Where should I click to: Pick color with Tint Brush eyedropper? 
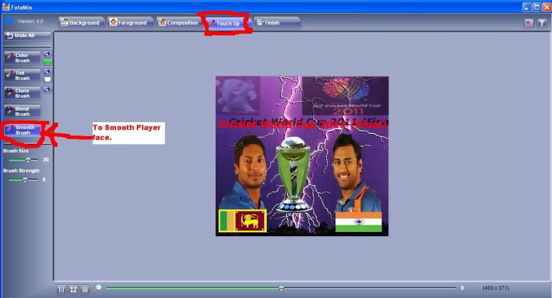tap(47, 72)
